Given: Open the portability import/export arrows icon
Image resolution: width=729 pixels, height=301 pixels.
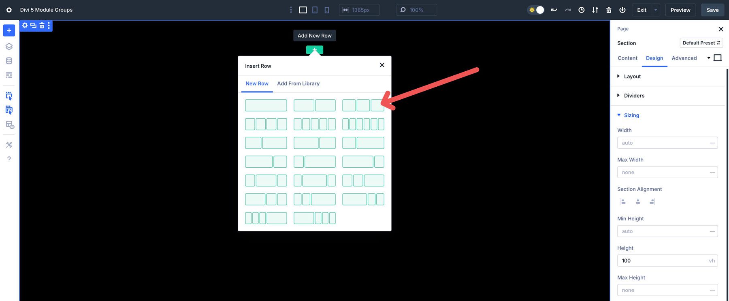Looking at the screenshot, I should [x=595, y=10].
